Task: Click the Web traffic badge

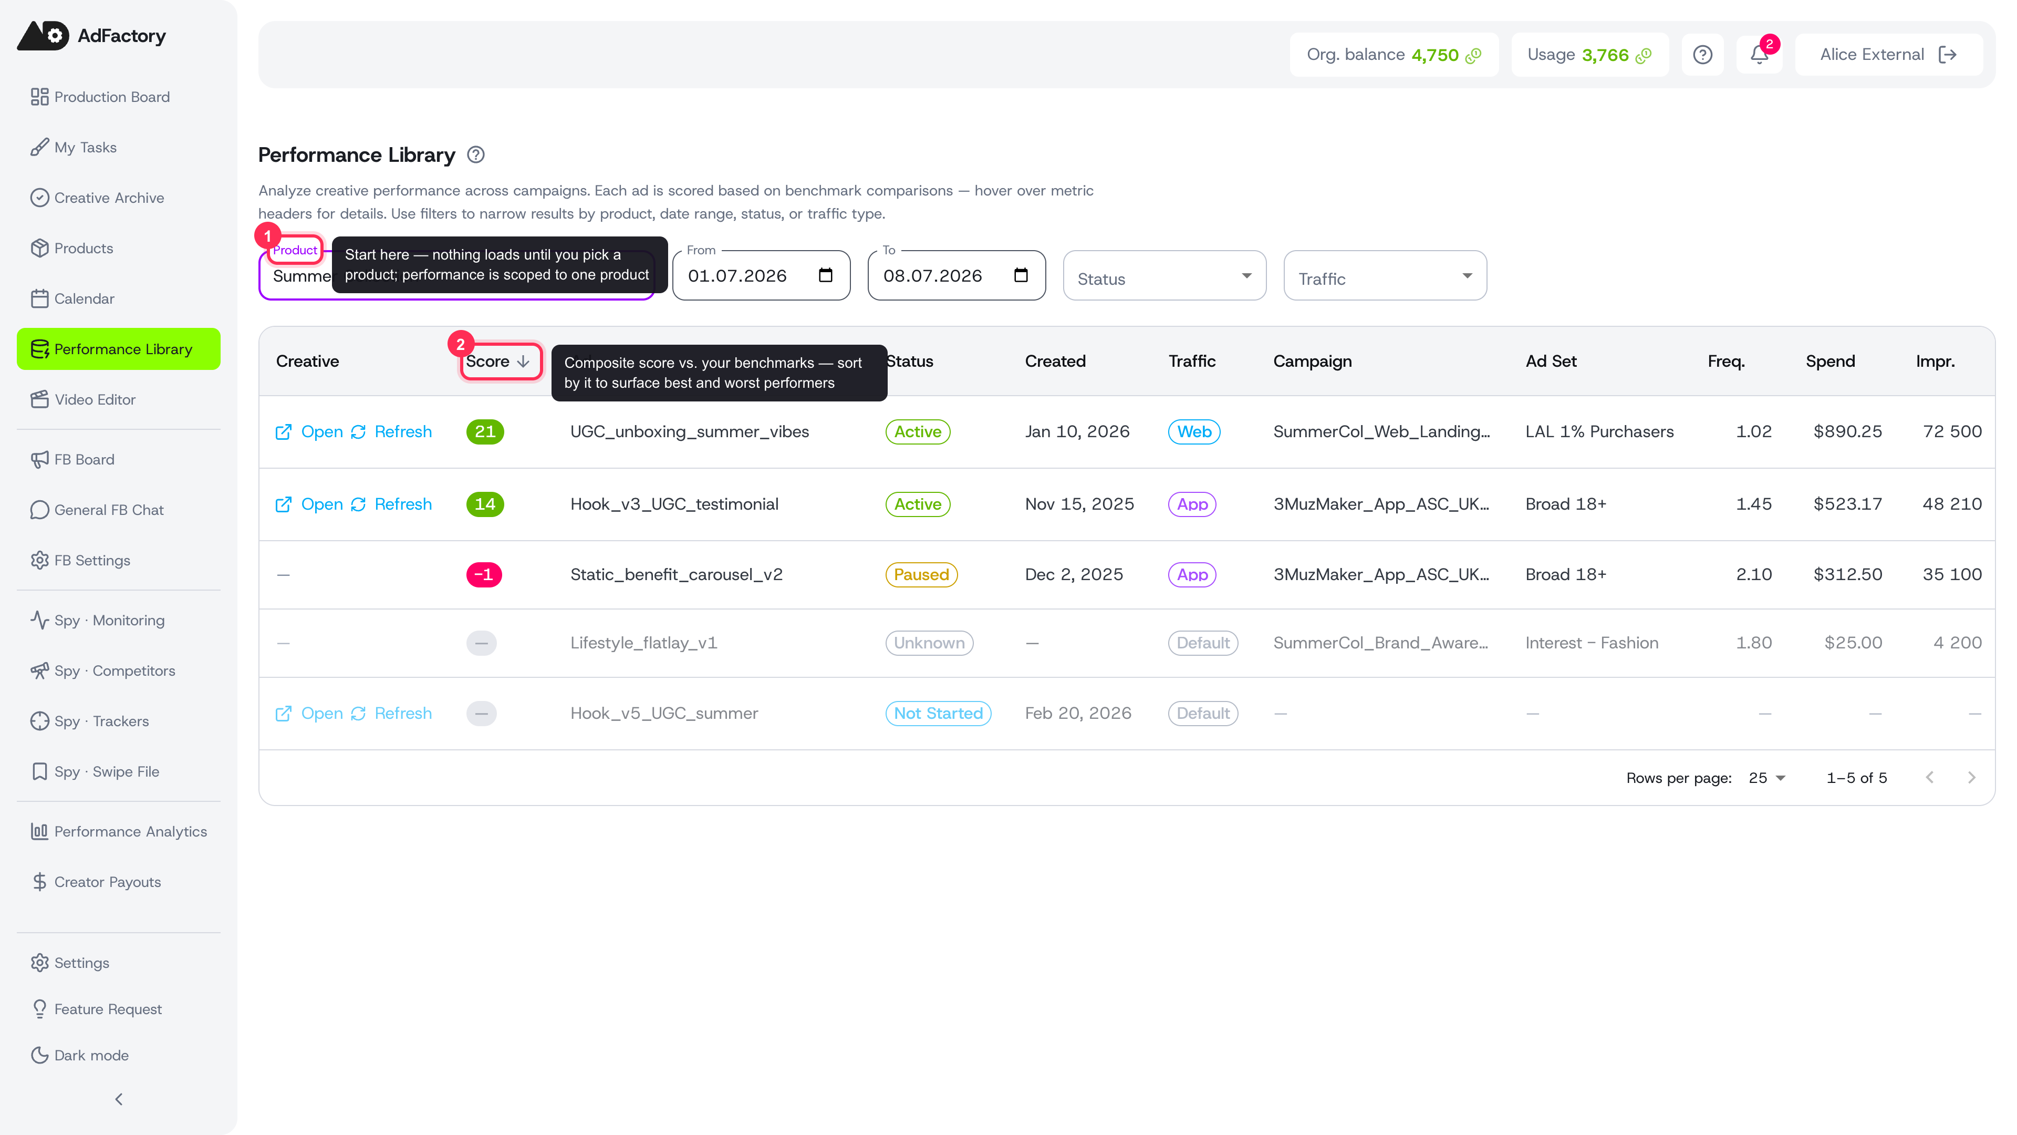Action: [x=1194, y=431]
